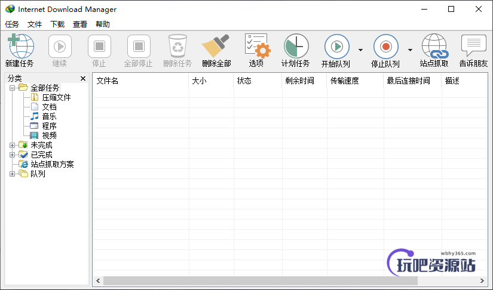Click the 继续 (resume) toolbar icon
Image resolution: width=493 pixels, height=290 pixels.
click(60, 47)
